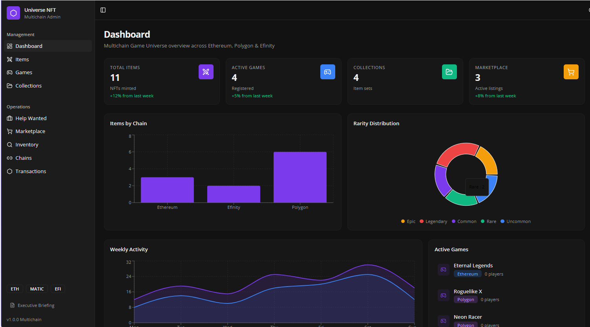Select the MATIC chain badge
This screenshot has height=327, width=590.
[x=37, y=289]
